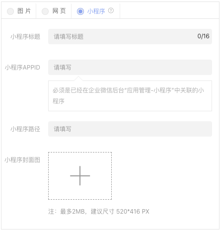Screen dimensions: 221x231
Task: Click the plus icon to upload cover
Action: [80, 176]
